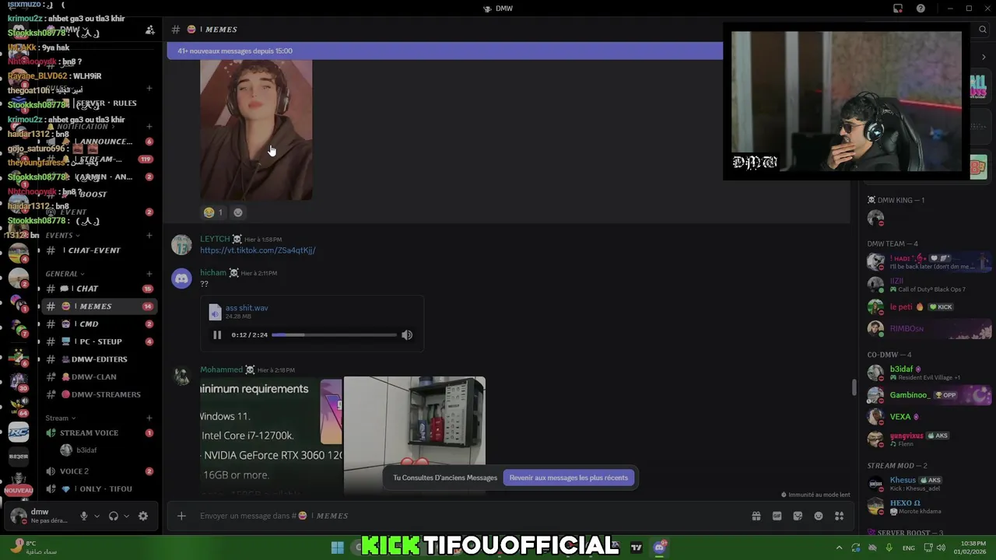Open the RC server icon
The width and height of the screenshot is (996, 560).
coord(19,432)
